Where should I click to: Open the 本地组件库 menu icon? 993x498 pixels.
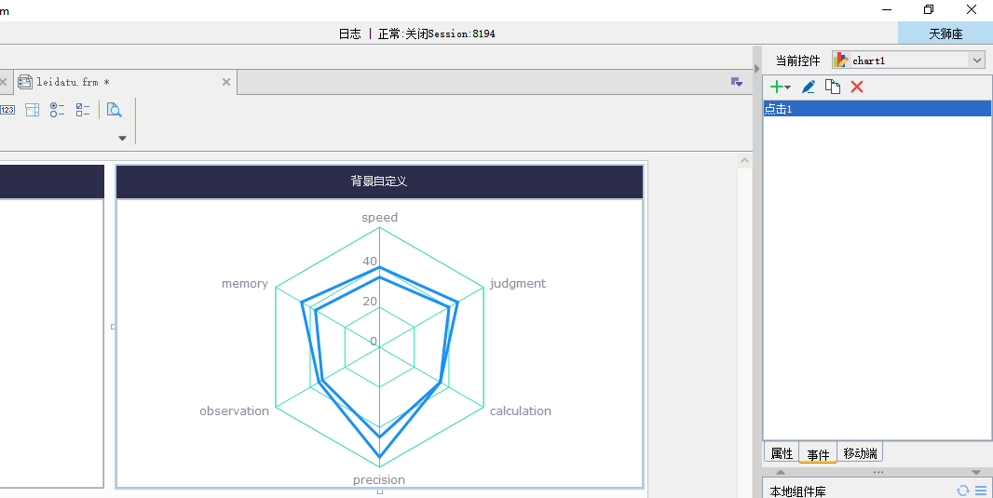point(981,491)
